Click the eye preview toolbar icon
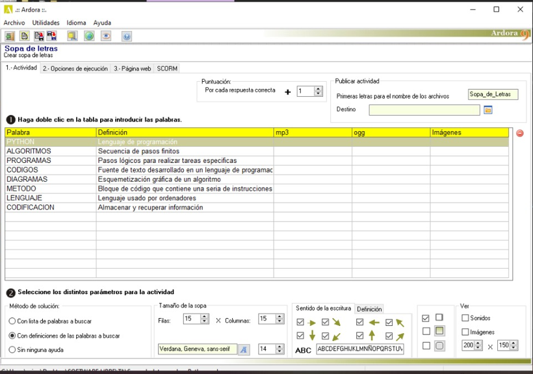The image size is (533, 374). point(106,36)
